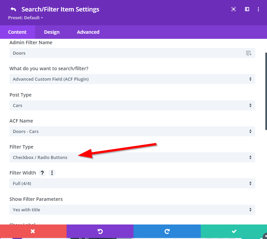Click the snap modal to sidebar icon
The width and height of the screenshot is (267, 239).
coord(247,9)
